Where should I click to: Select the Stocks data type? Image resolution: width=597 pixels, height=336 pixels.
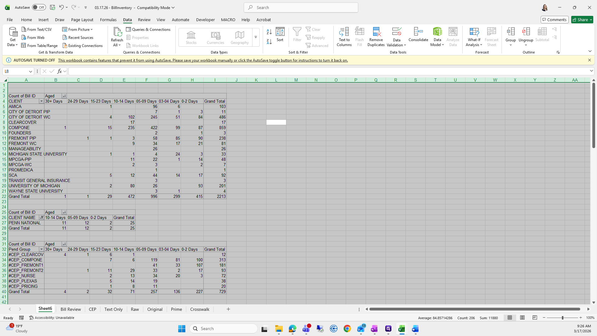coord(191,37)
